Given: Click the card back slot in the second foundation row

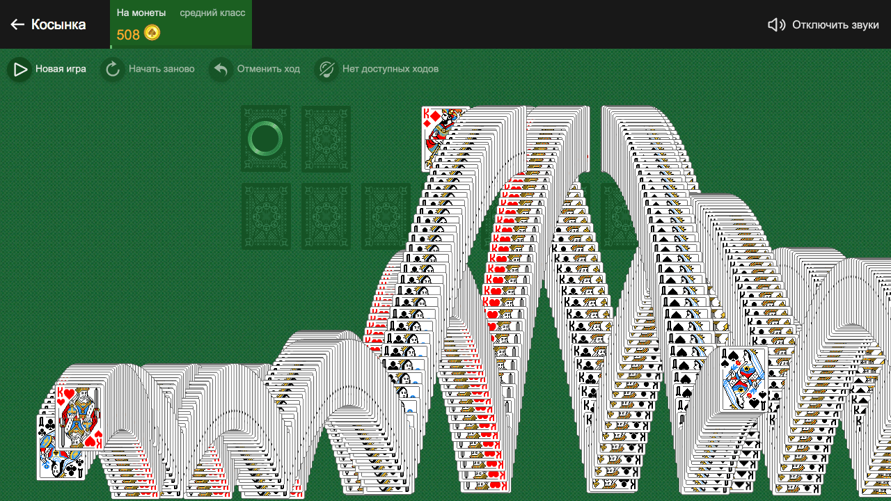Looking at the screenshot, I should (265, 216).
